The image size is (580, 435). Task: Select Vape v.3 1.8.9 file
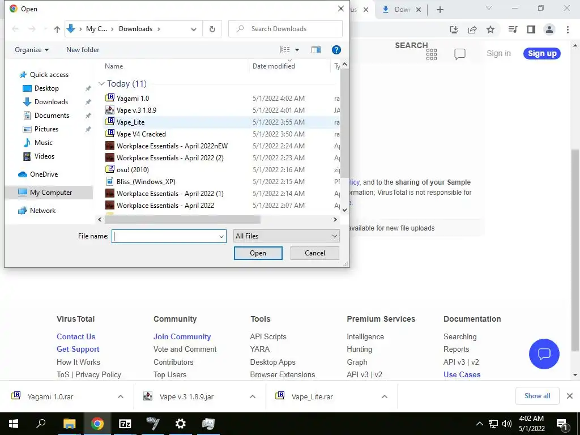point(137,110)
